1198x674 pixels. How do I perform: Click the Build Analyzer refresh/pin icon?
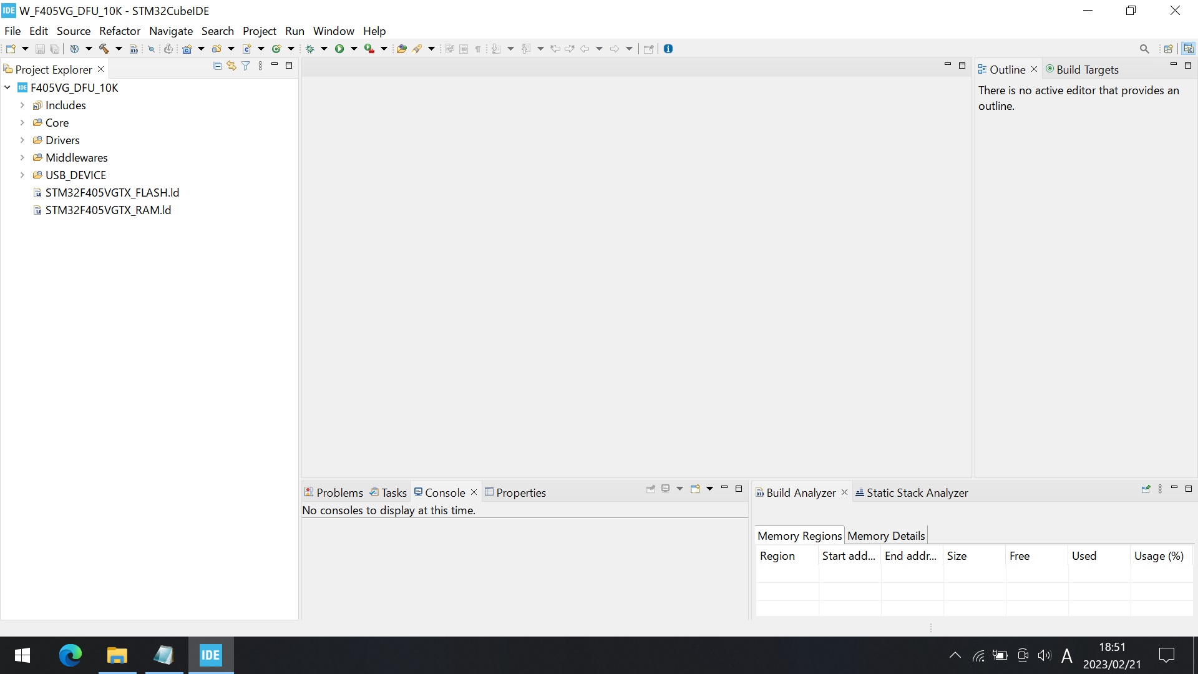tap(1146, 489)
